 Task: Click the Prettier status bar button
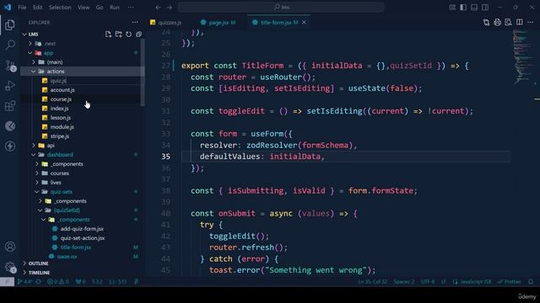point(510,281)
